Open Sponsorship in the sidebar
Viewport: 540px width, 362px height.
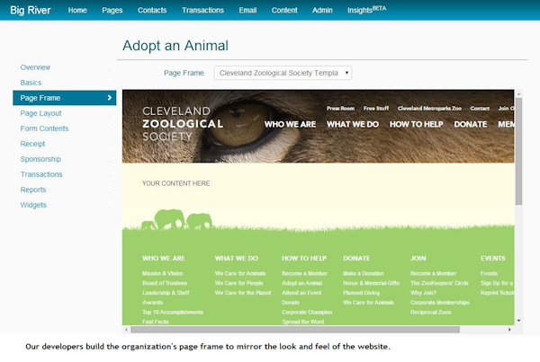click(x=40, y=159)
